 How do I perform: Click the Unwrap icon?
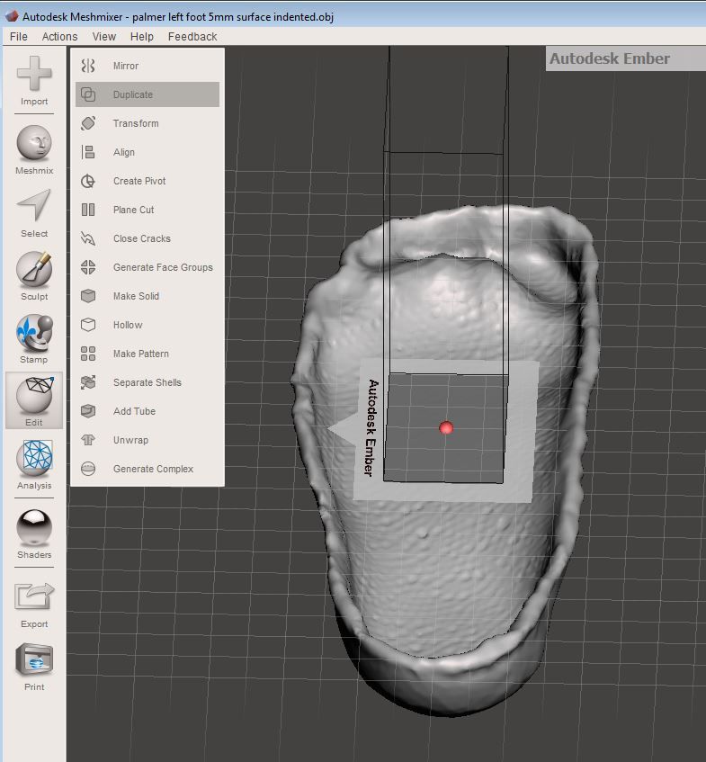88,440
